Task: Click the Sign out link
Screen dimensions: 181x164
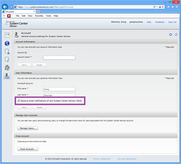Action: pyautogui.click(x=172, y=22)
